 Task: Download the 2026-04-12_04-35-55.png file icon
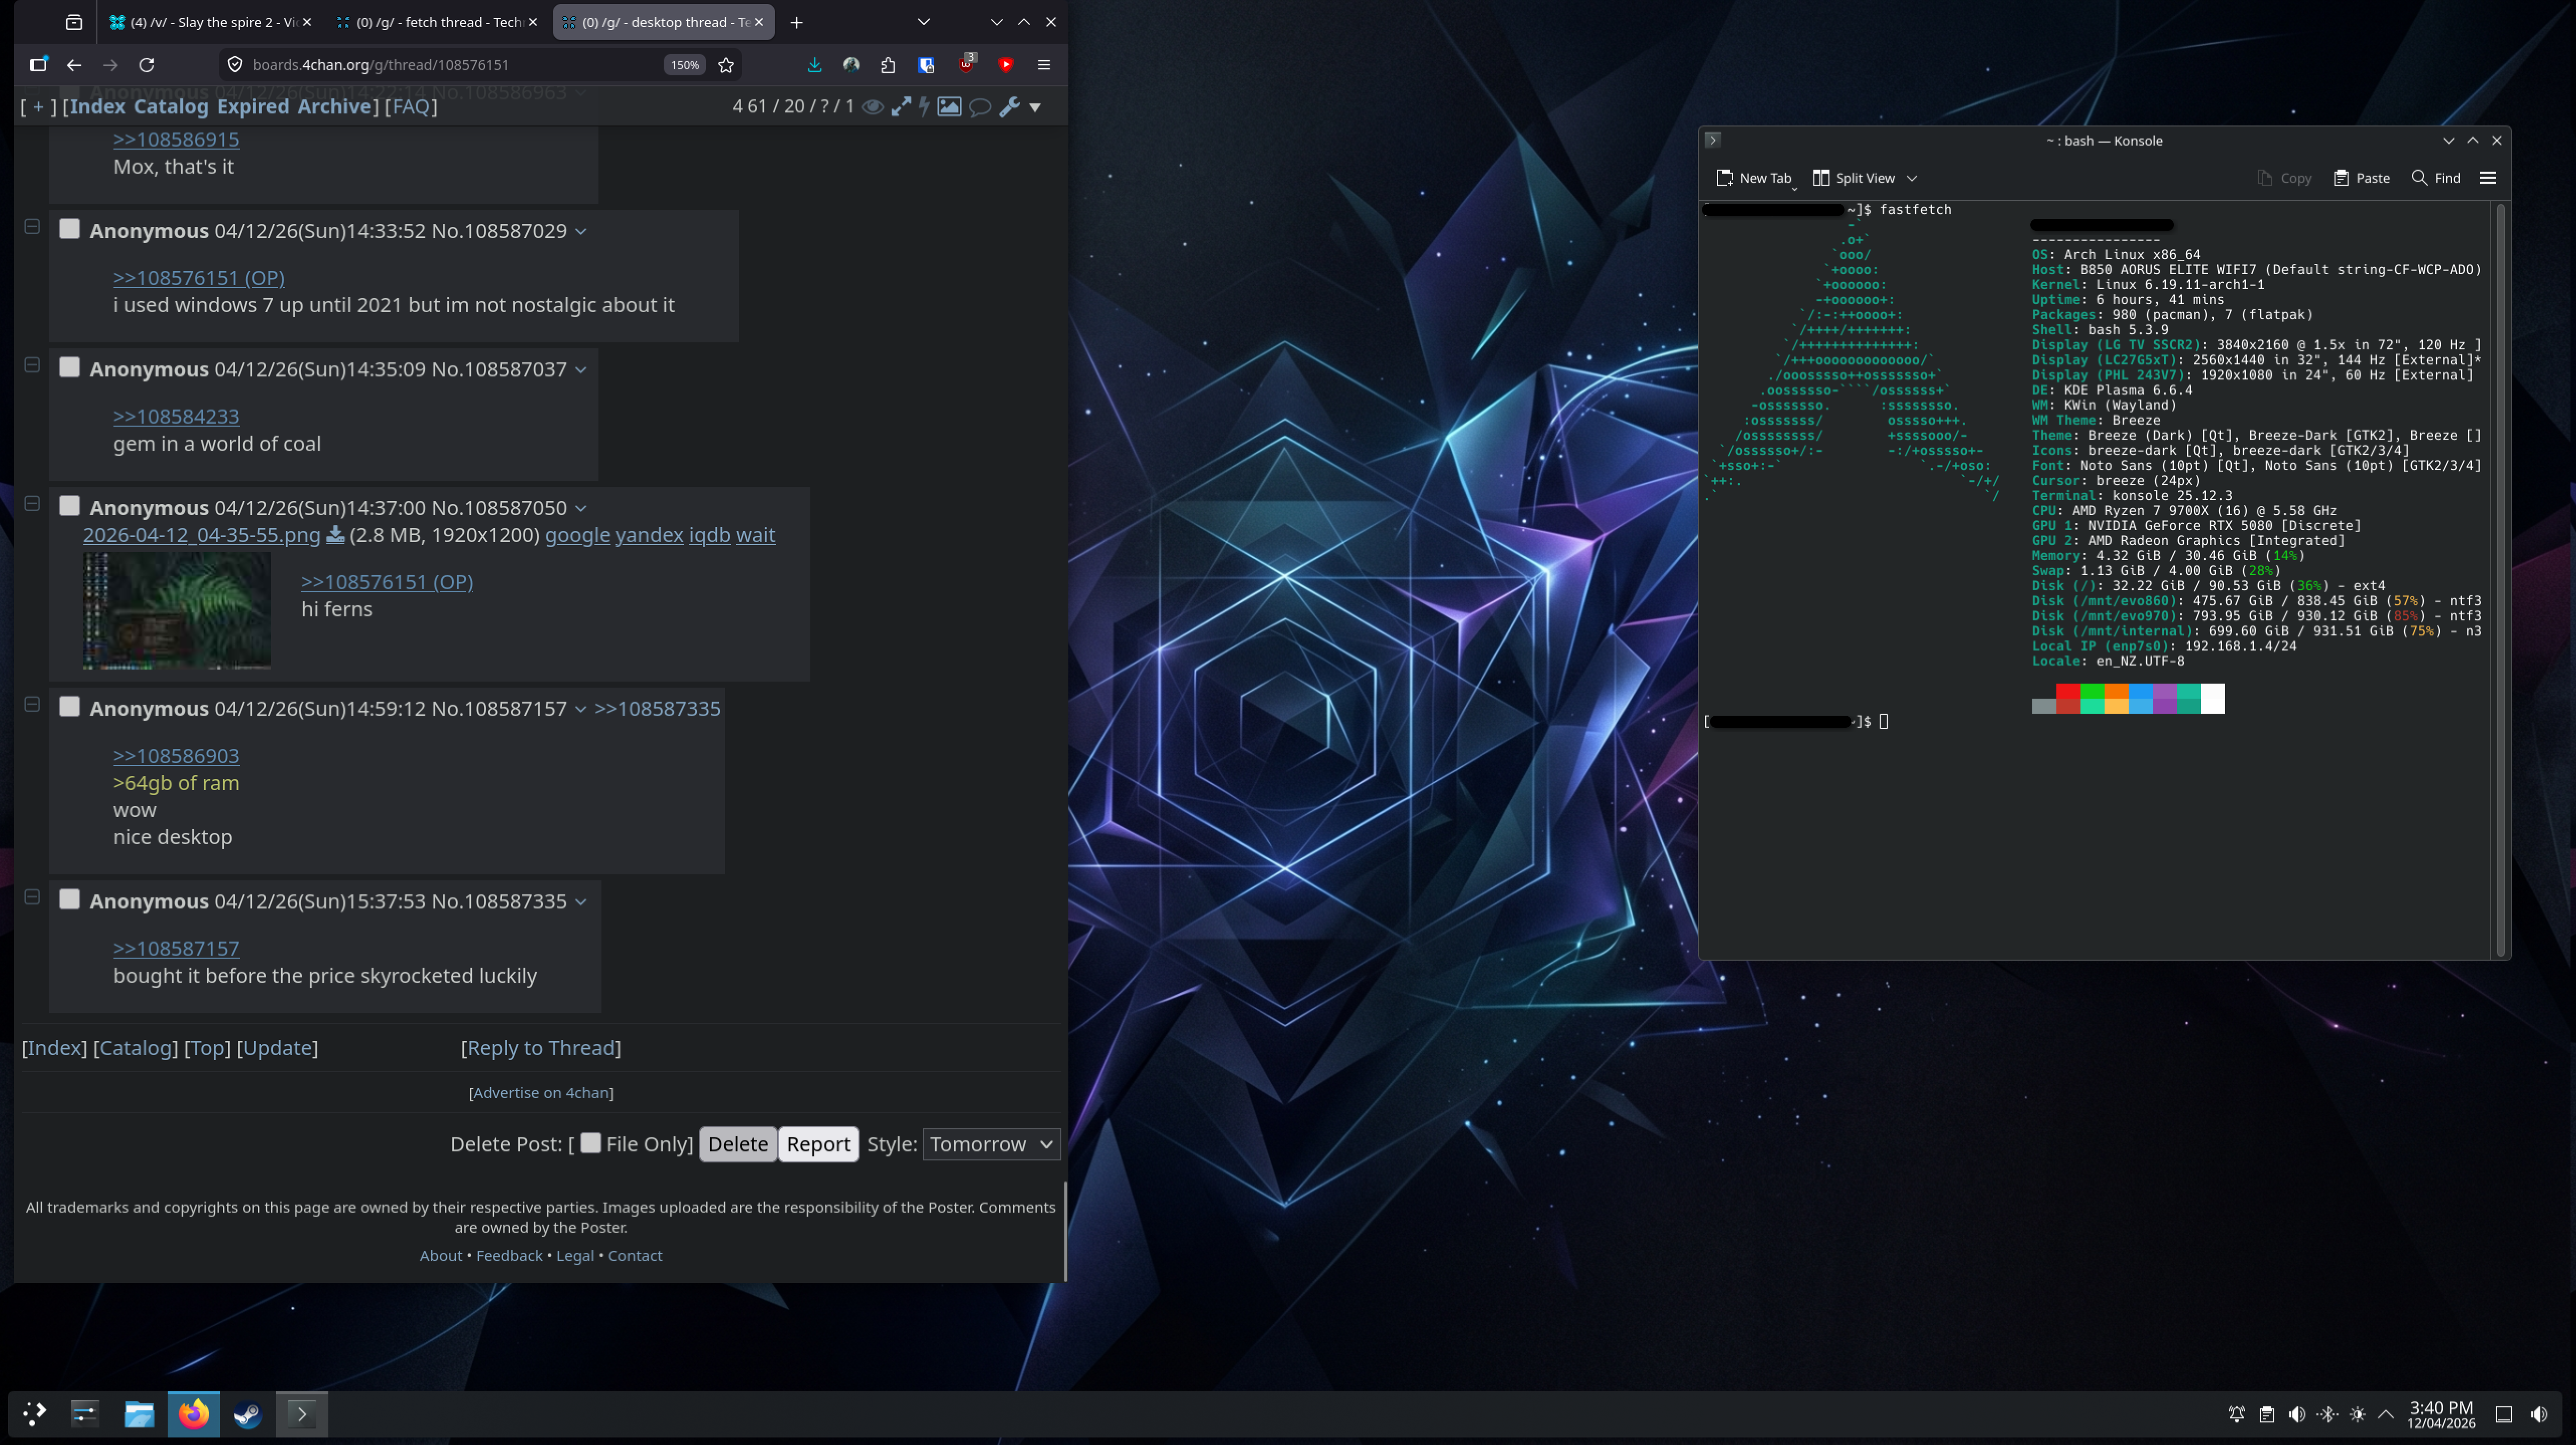[x=335, y=535]
